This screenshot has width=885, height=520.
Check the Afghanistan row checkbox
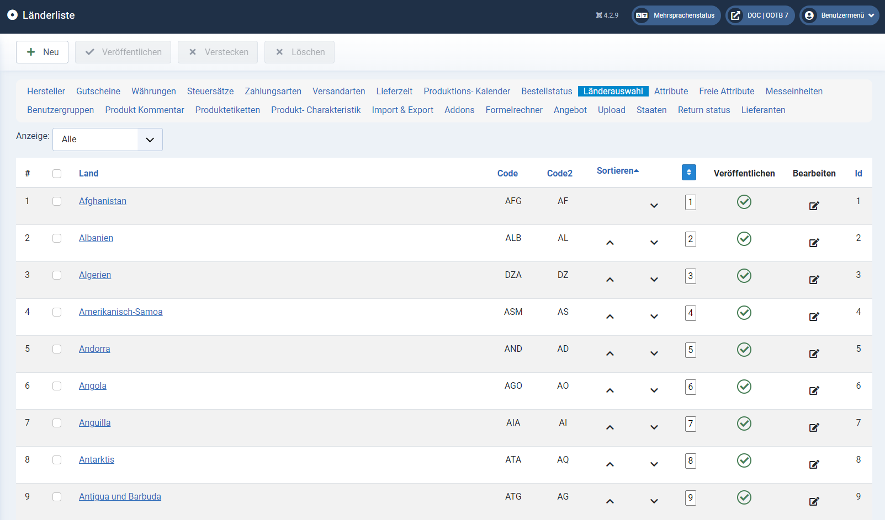pyautogui.click(x=57, y=201)
